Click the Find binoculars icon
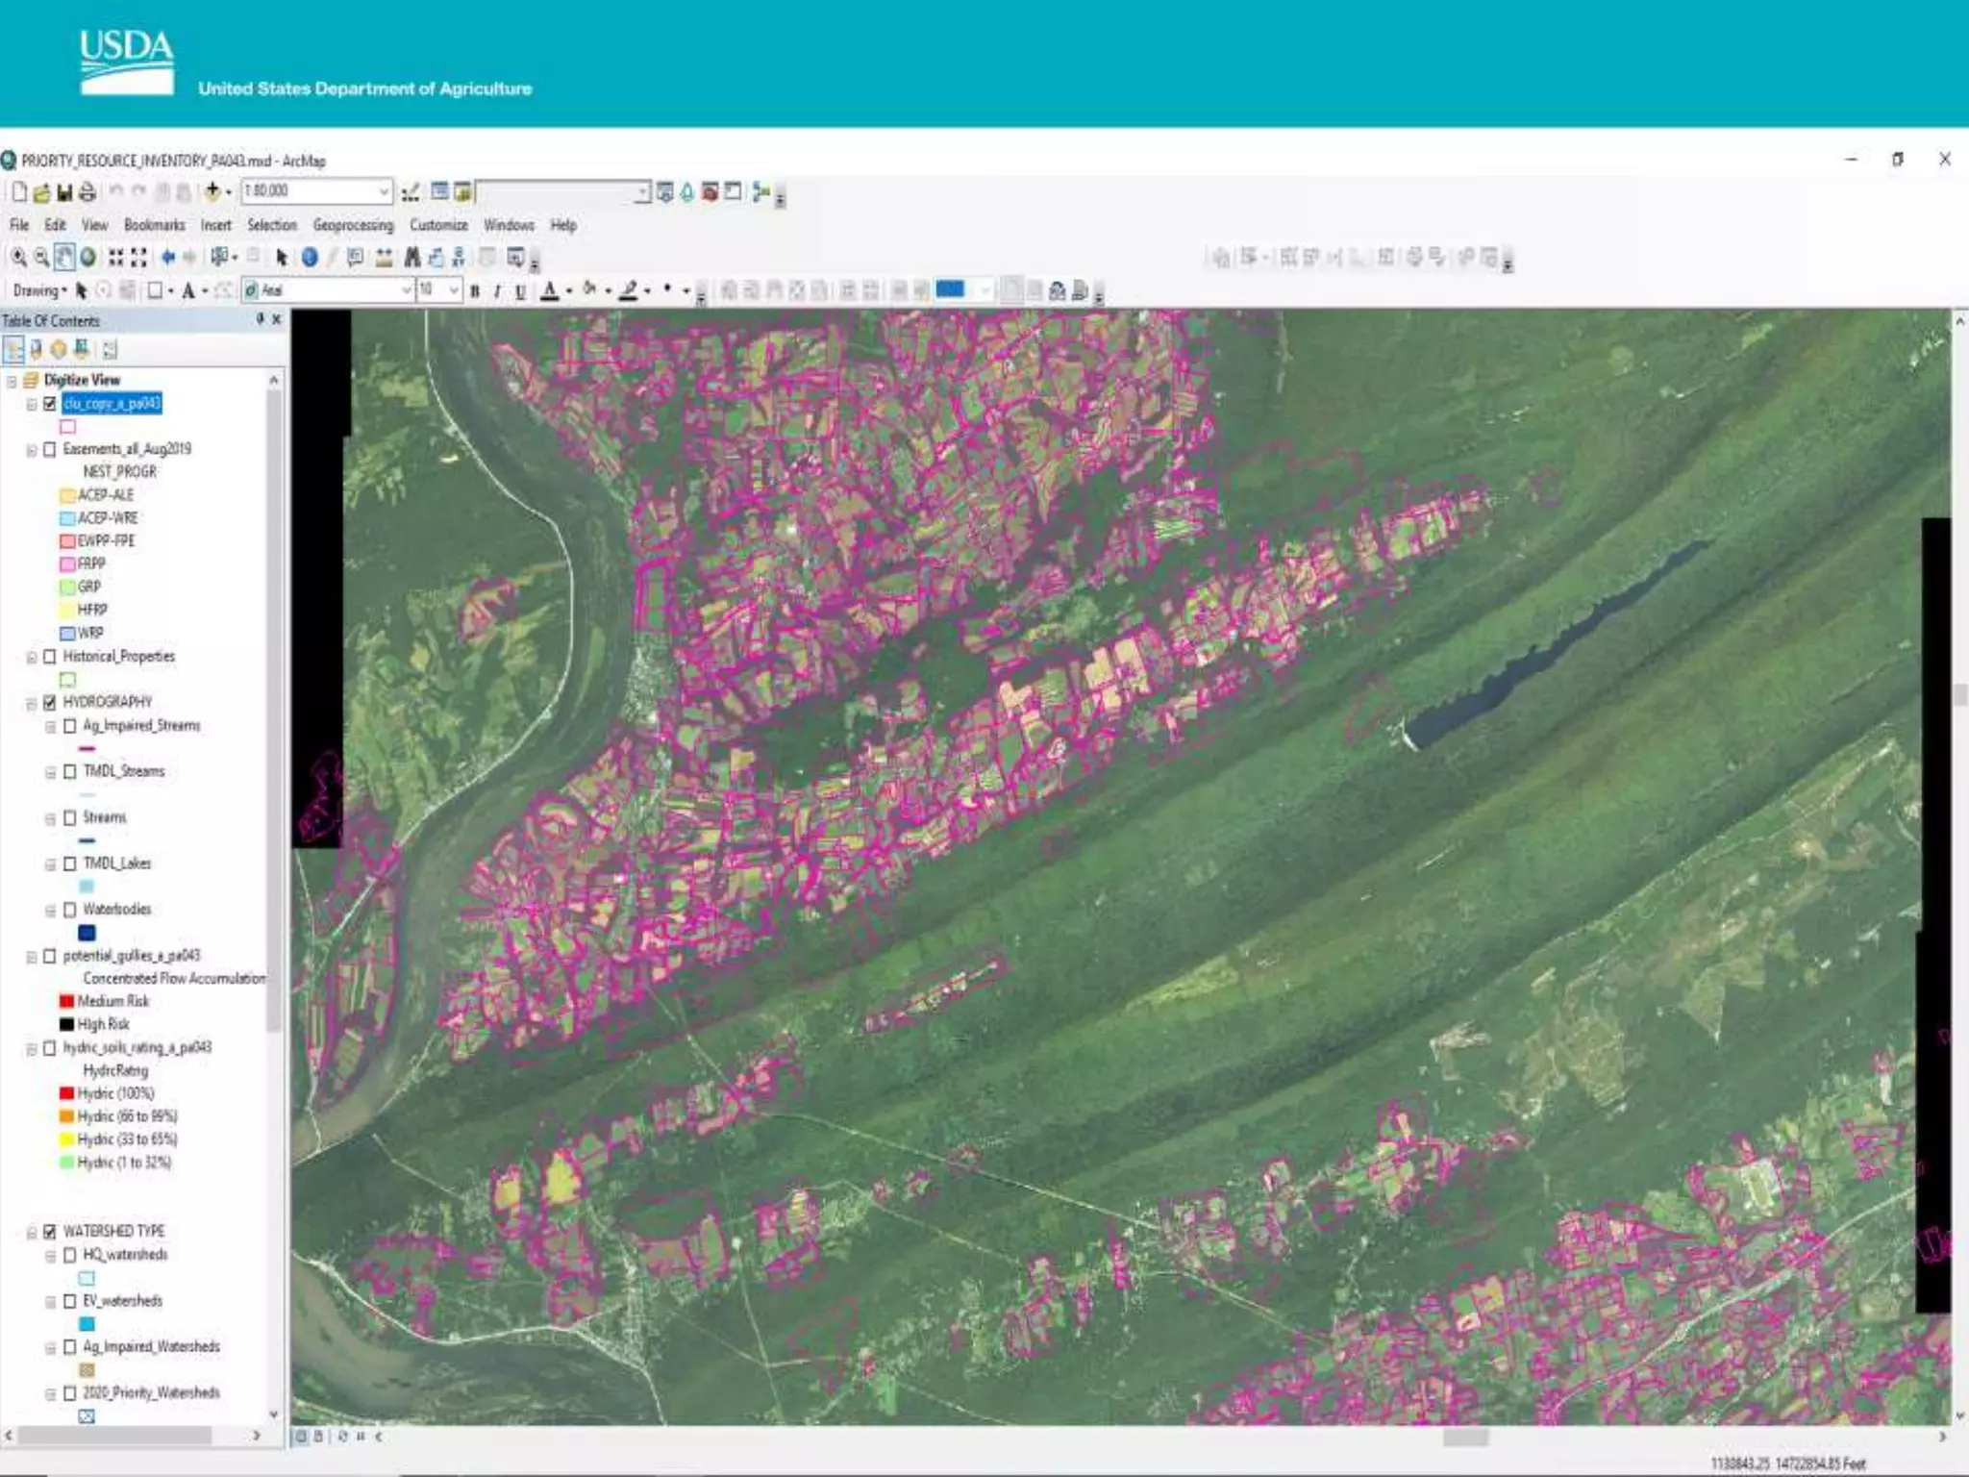The image size is (1969, 1477). click(412, 257)
